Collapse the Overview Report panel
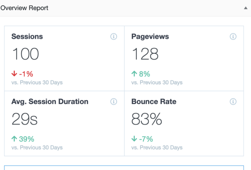The image size is (251, 170). click(245, 8)
